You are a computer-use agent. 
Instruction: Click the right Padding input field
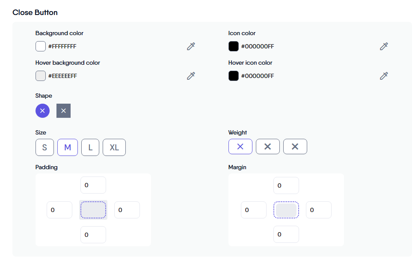(x=127, y=210)
